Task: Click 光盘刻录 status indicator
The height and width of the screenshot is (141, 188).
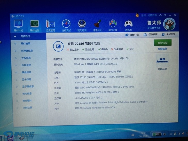Action: coord(117,49)
